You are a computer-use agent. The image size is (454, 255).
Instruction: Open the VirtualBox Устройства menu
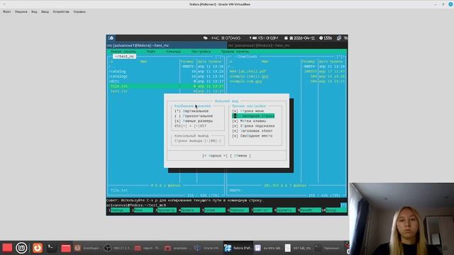tap(61, 12)
